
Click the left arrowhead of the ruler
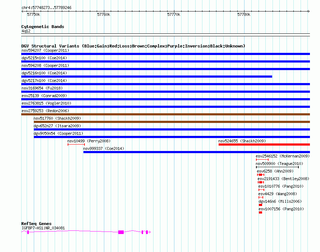click(x=22, y=12)
